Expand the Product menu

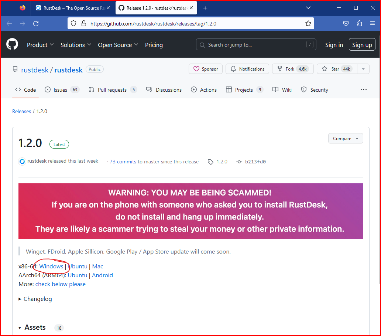(40, 45)
